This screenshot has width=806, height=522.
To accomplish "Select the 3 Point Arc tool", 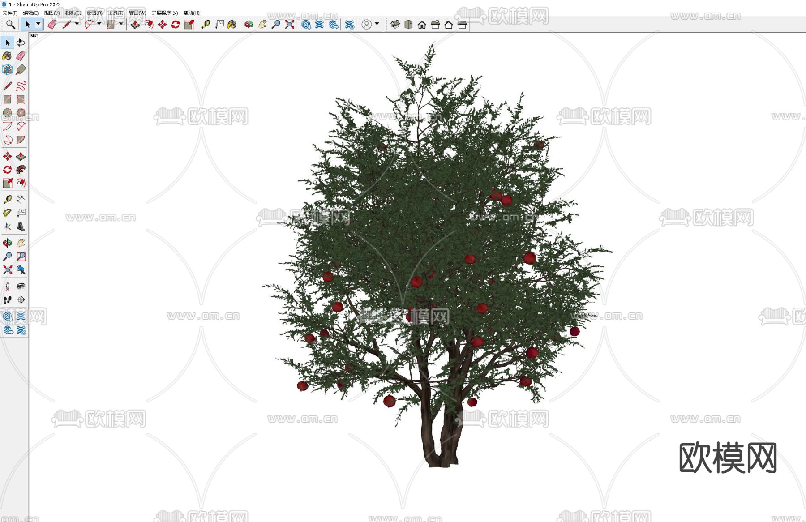I will coord(7,139).
